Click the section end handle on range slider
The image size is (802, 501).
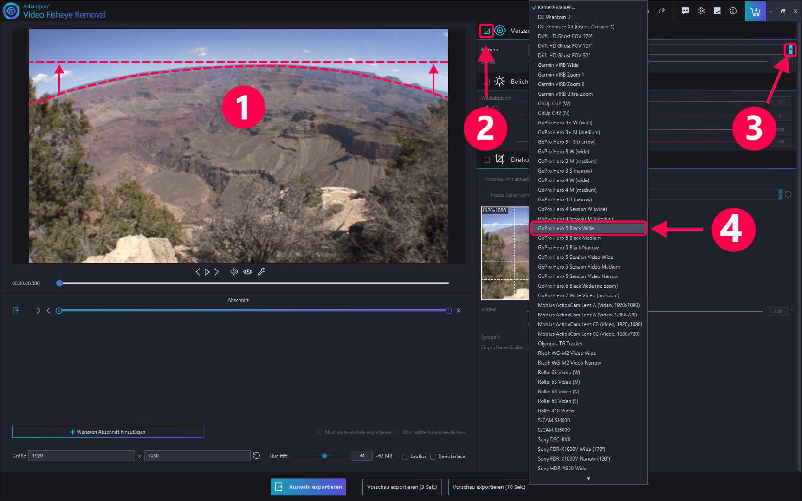(448, 310)
